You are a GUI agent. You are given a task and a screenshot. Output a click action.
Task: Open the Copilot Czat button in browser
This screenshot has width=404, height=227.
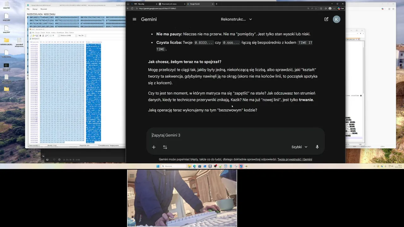(341, 9)
